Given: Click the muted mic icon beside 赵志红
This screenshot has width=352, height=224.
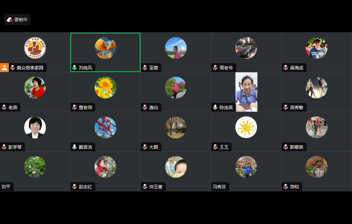Looking at the screenshot, I should (x=74, y=187).
